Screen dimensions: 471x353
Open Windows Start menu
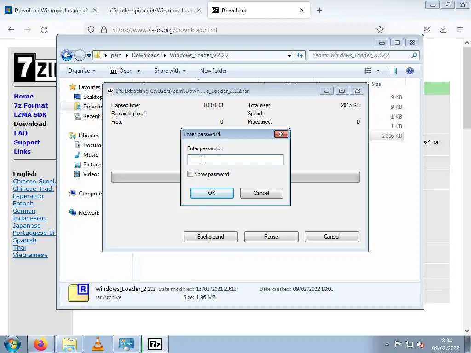[x=12, y=344]
